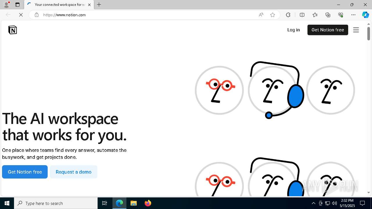Open the notification center icon
Image resolution: width=372 pixels, height=209 pixels.
(x=362, y=203)
